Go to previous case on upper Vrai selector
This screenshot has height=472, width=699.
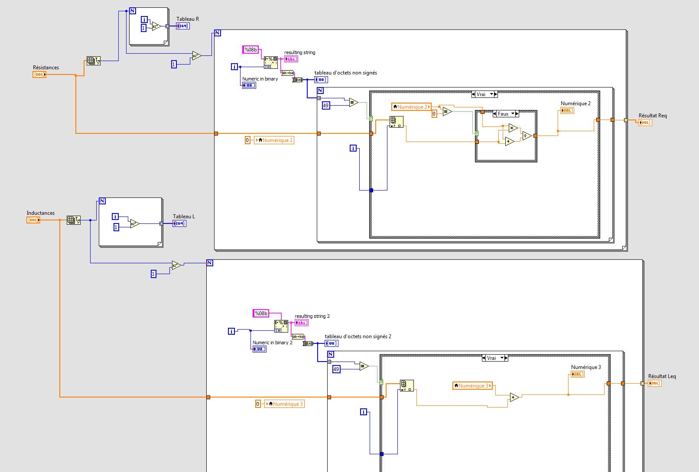coord(474,94)
